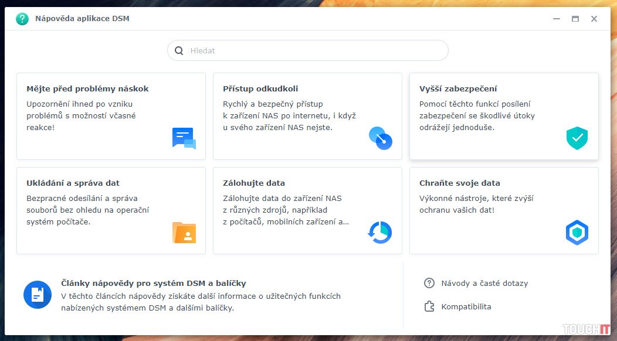Click the question mark icon beside Návody
Screen dimensions: 617x341
(x=429, y=283)
